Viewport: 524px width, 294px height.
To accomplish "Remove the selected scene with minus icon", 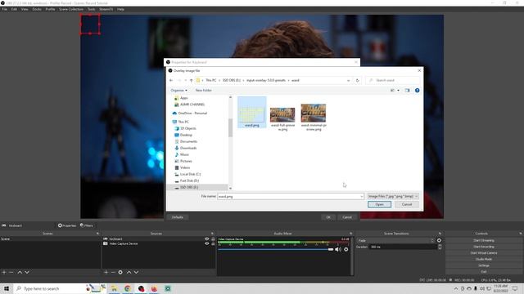I will pyautogui.click(x=11, y=272).
